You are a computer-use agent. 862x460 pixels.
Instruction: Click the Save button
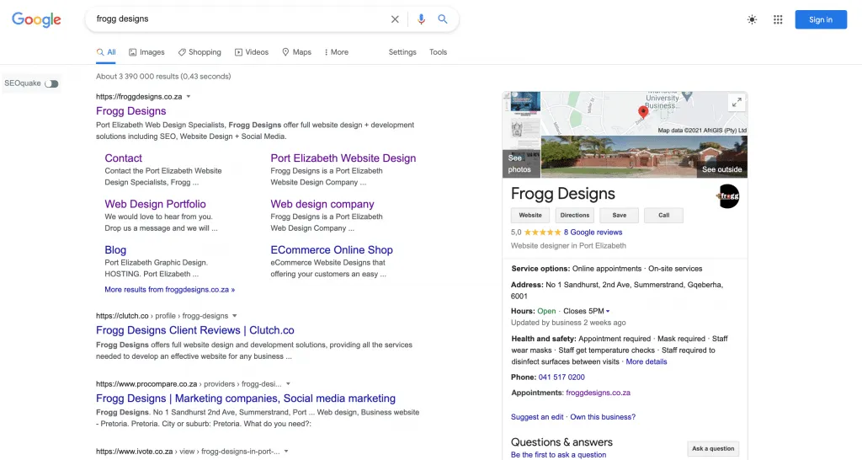(620, 215)
